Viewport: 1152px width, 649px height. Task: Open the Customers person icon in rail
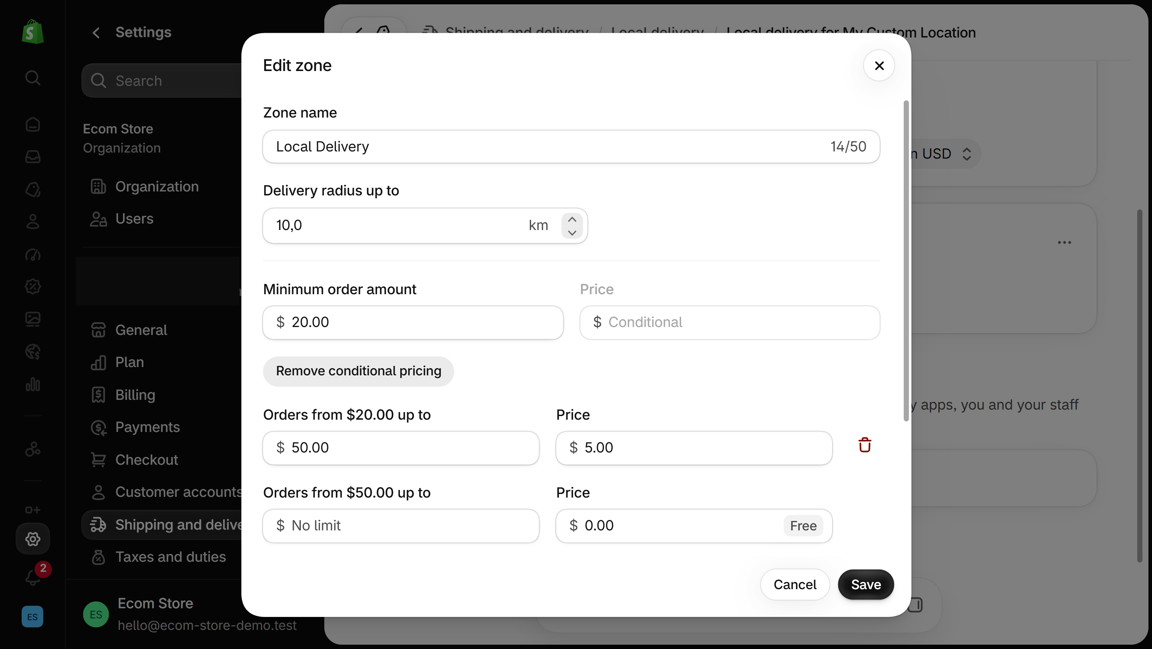pos(33,221)
